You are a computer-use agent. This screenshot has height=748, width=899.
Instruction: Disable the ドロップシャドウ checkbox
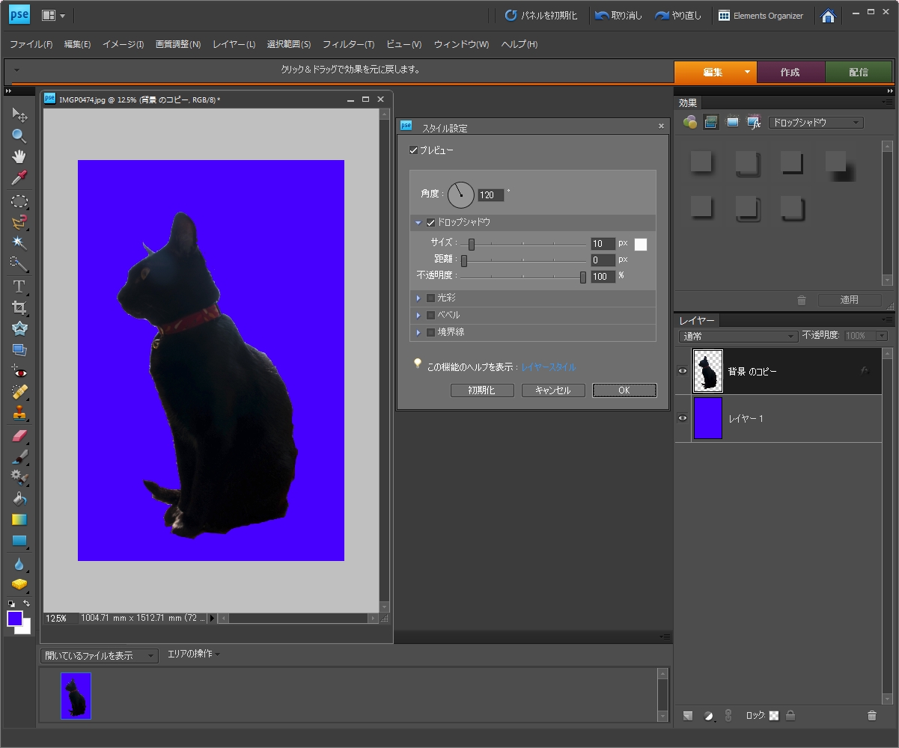(x=431, y=222)
